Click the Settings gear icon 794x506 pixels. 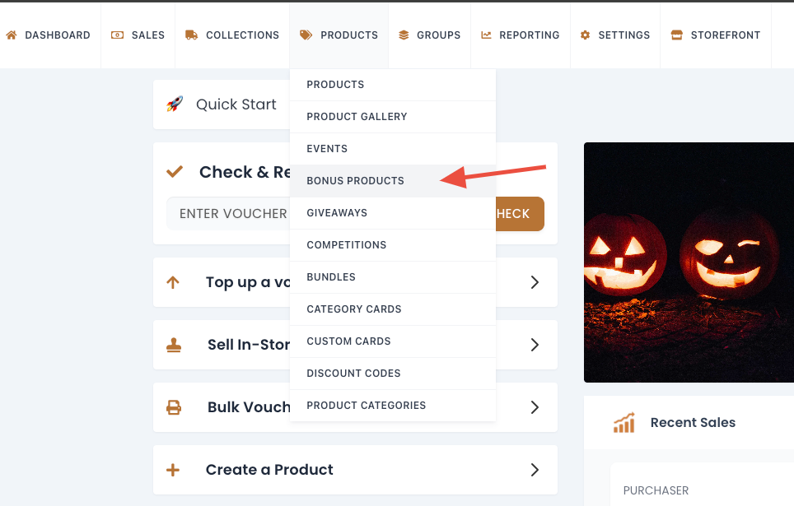pyautogui.click(x=586, y=35)
